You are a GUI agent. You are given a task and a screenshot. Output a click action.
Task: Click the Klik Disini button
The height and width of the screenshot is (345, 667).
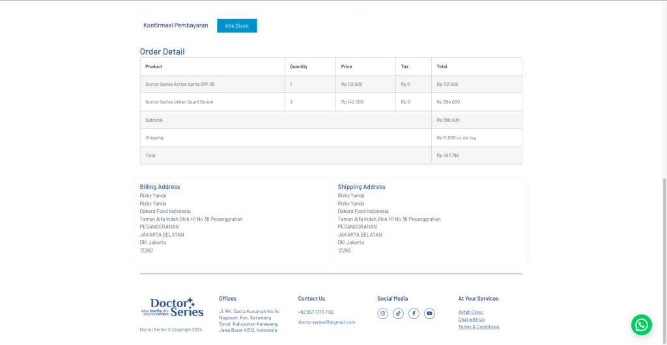click(x=237, y=25)
